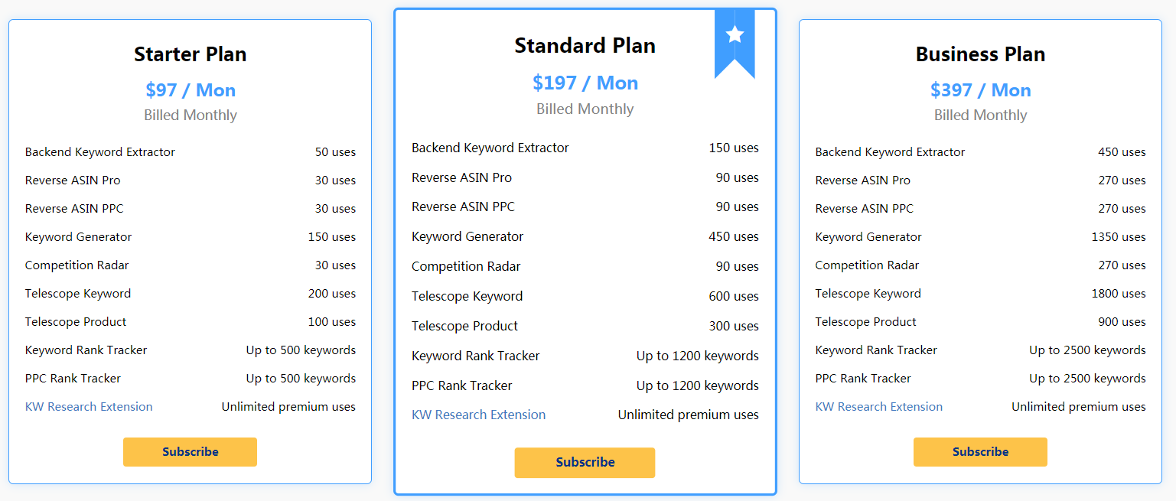Click the Standard Plan heading
The width and height of the screenshot is (1176, 501).
coord(585,46)
